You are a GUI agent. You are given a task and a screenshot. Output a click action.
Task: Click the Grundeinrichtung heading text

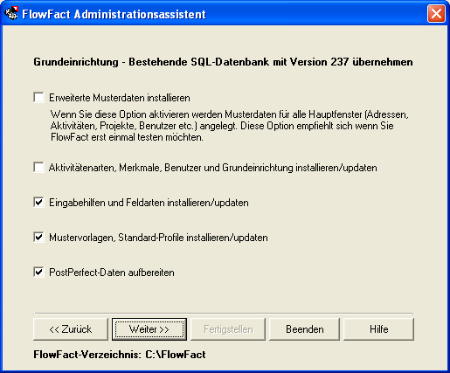point(223,62)
